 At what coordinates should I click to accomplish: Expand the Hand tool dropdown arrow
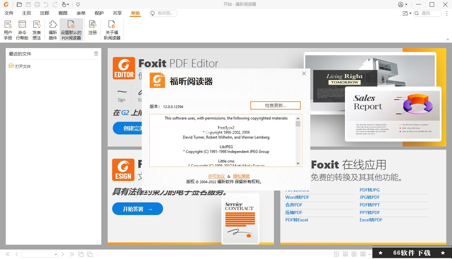pyautogui.click(x=68, y=5)
